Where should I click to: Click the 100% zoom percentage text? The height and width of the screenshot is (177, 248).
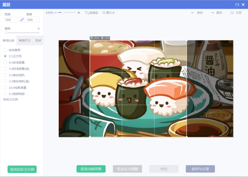pyautogui.click(x=49, y=13)
